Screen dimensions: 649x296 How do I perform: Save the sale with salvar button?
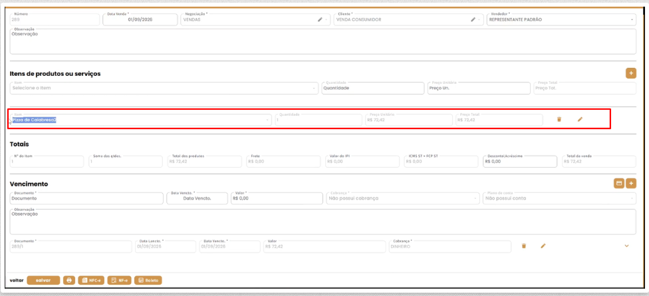43,280
